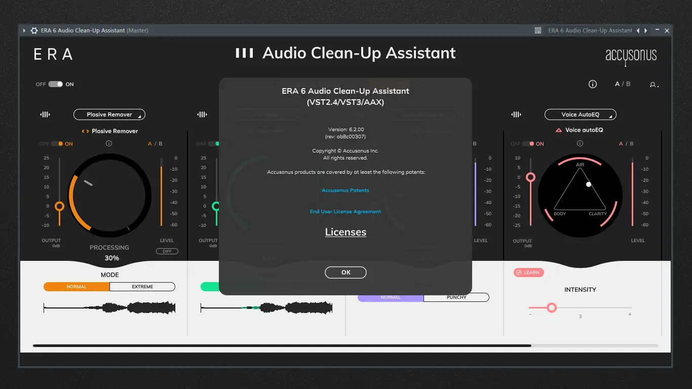
Task: Open the global info icon near A / B
Action: pyautogui.click(x=593, y=84)
